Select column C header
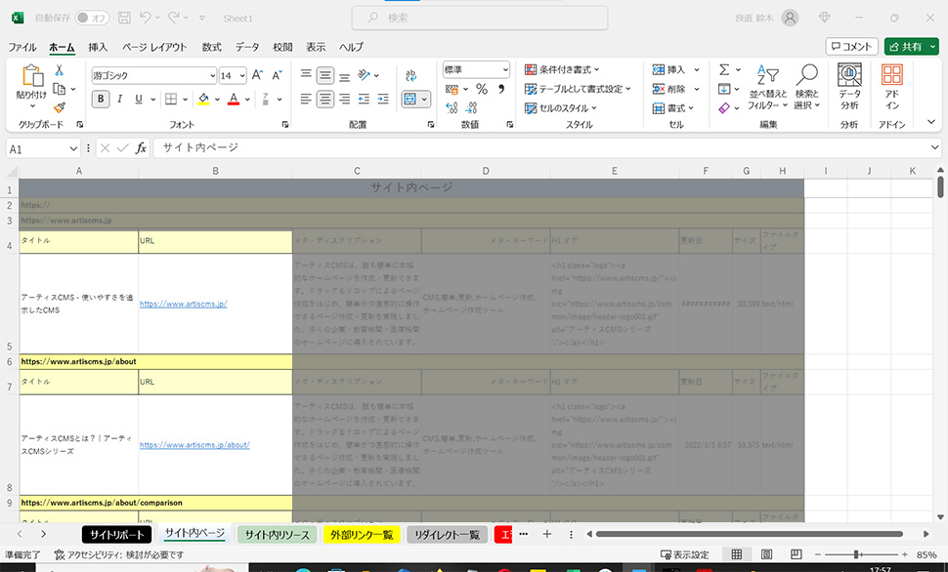The width and height of the screenshot is (948, 572). click(357, 171)
